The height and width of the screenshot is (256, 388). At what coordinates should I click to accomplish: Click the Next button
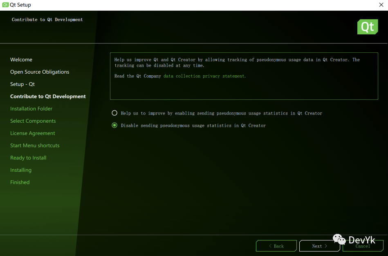(319, 246)
